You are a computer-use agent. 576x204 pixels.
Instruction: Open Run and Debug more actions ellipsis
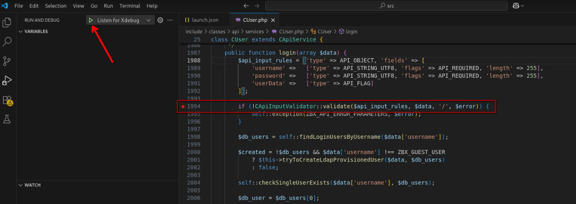tap(170, 20)
